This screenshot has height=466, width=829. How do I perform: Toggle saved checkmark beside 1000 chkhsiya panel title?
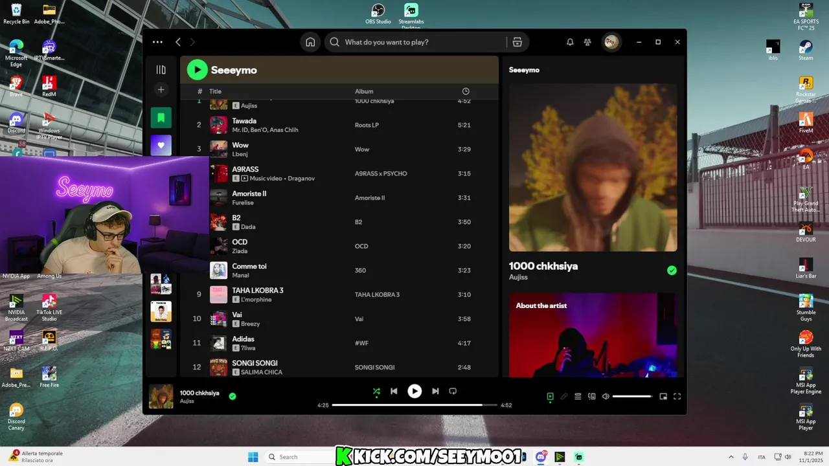coord(672,271)
